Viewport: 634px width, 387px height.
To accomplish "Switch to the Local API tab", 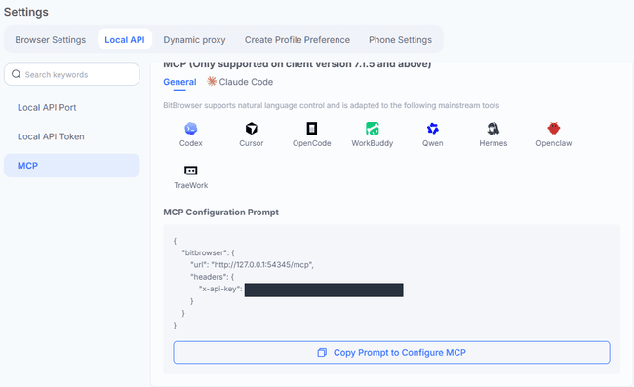I will [125, 40].
